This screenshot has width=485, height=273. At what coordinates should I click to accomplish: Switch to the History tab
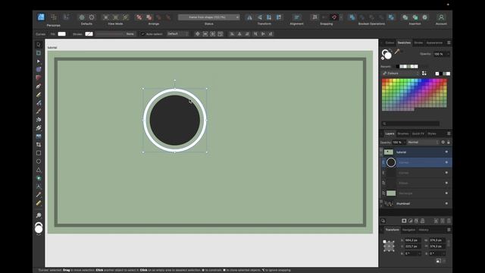click(x=424, y=230)
